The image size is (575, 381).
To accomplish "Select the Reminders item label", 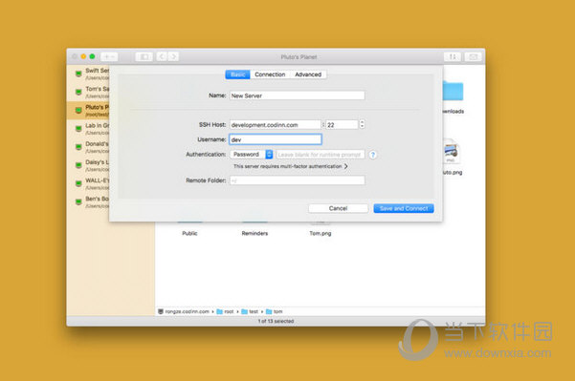I will pos(254,233).
